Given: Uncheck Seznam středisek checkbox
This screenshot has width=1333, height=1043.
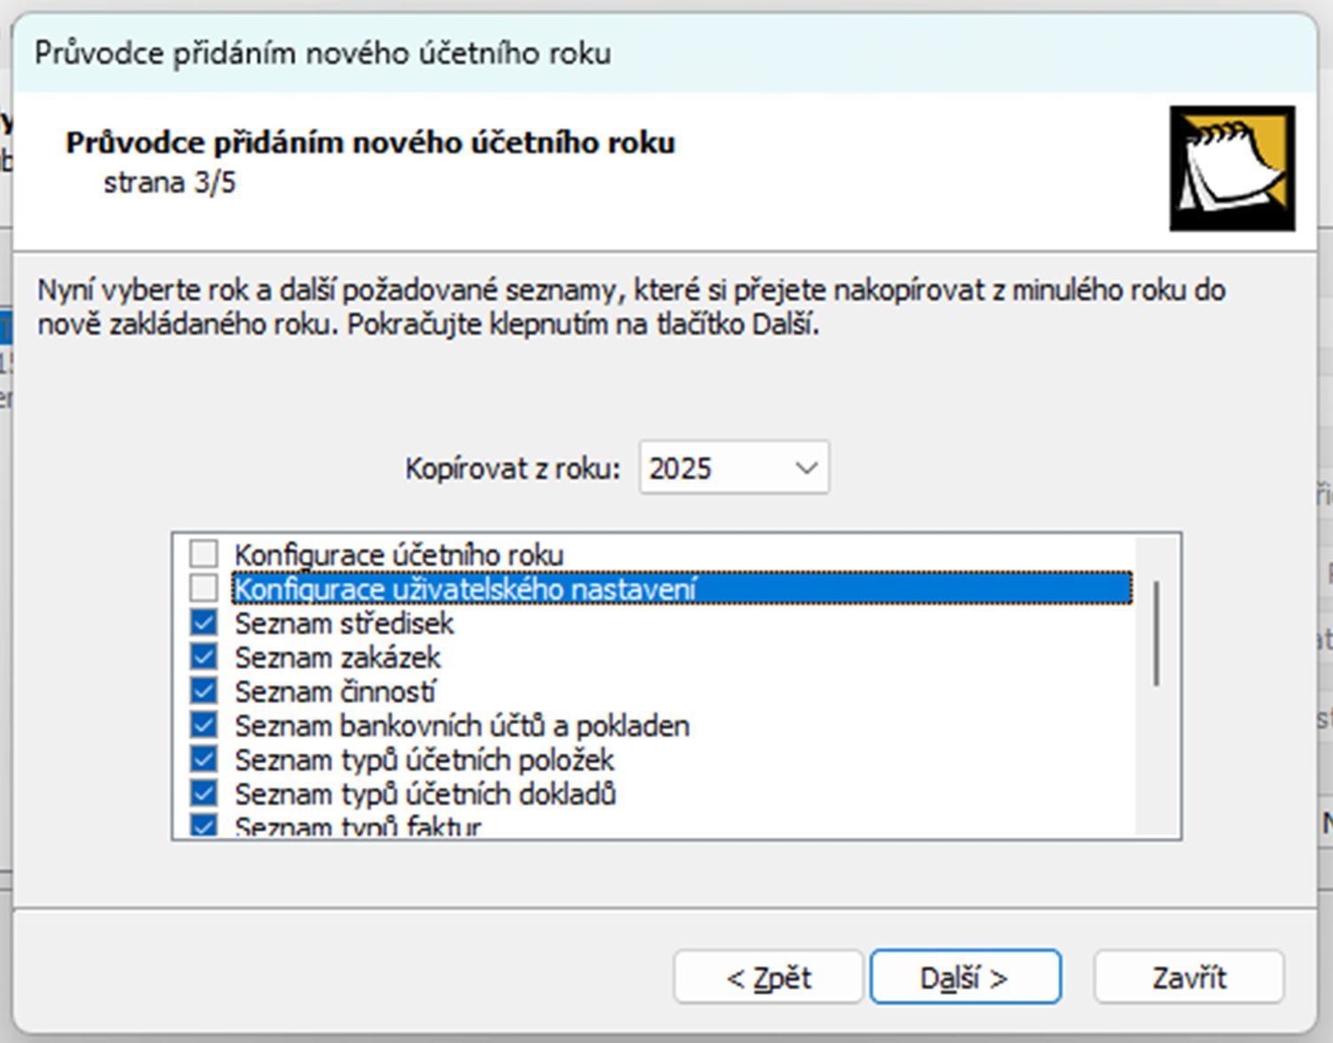Looking at the screenshot, I should click(x=204, y=622).
